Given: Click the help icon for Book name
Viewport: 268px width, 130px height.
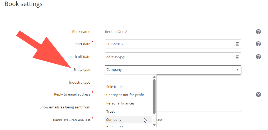Looking at the screenshot, I should click(258, 32).
